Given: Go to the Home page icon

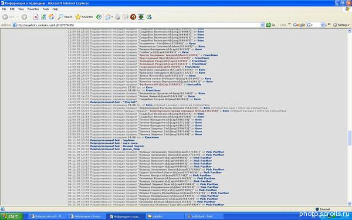Looking at the screenshot, I should click(x=52, y=17).
